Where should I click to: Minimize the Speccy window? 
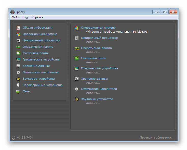[156, 12]
